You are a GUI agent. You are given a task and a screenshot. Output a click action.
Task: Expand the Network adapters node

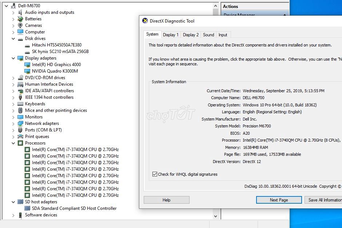pyautogui.click(x=13, y=123)
